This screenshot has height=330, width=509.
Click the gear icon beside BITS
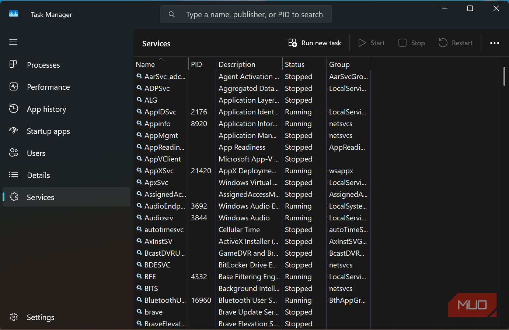click(139, 288)
